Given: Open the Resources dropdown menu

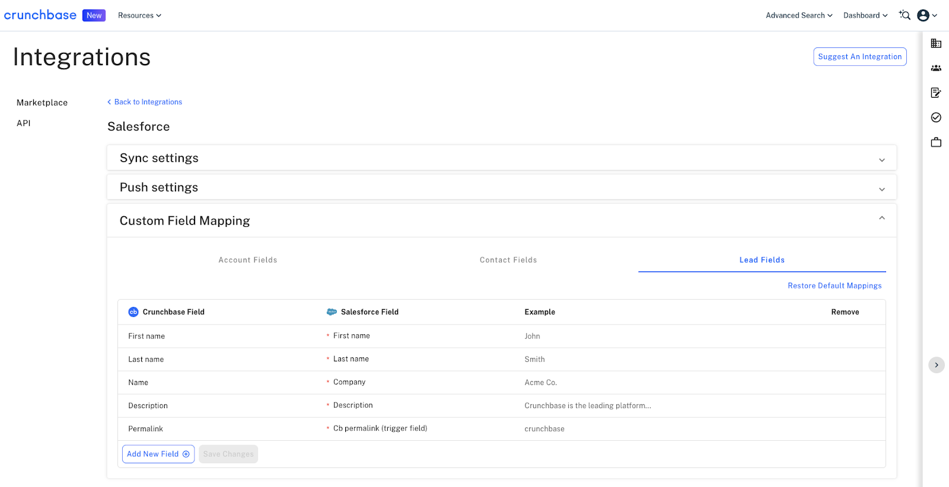Looking at the screenshot, I should tap(139, 15).
